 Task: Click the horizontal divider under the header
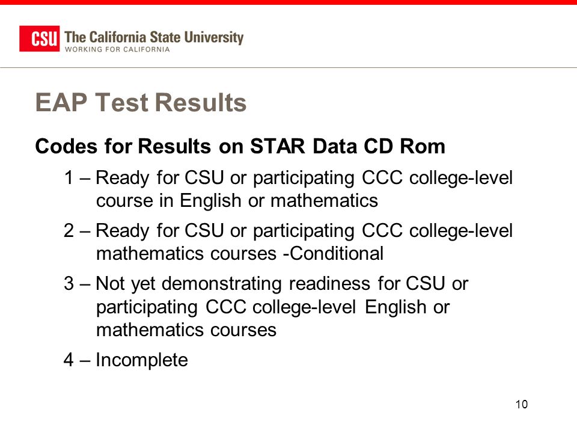click(x=288, y=67)
